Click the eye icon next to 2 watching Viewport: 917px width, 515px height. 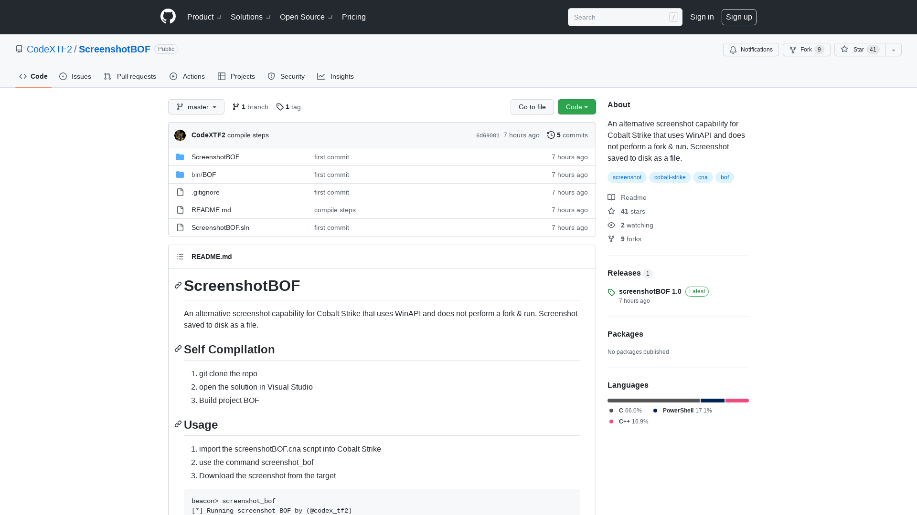(x=611, y=225)
